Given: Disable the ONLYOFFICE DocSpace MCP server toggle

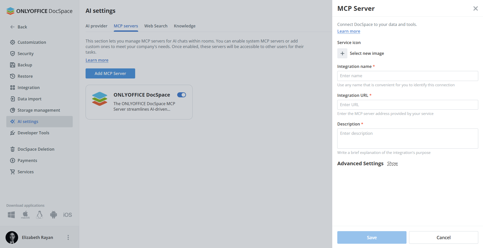Looking at the screenshot, I should coord(181,95).
